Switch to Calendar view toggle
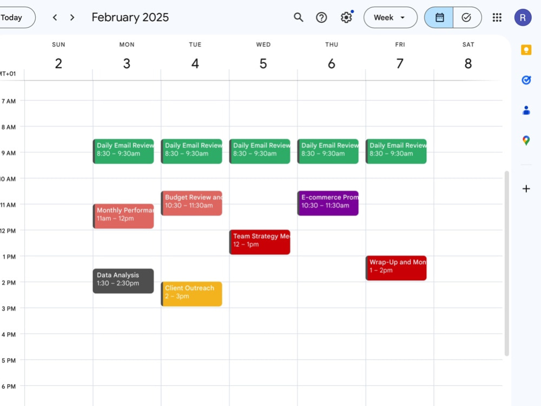 coord(439,17)
